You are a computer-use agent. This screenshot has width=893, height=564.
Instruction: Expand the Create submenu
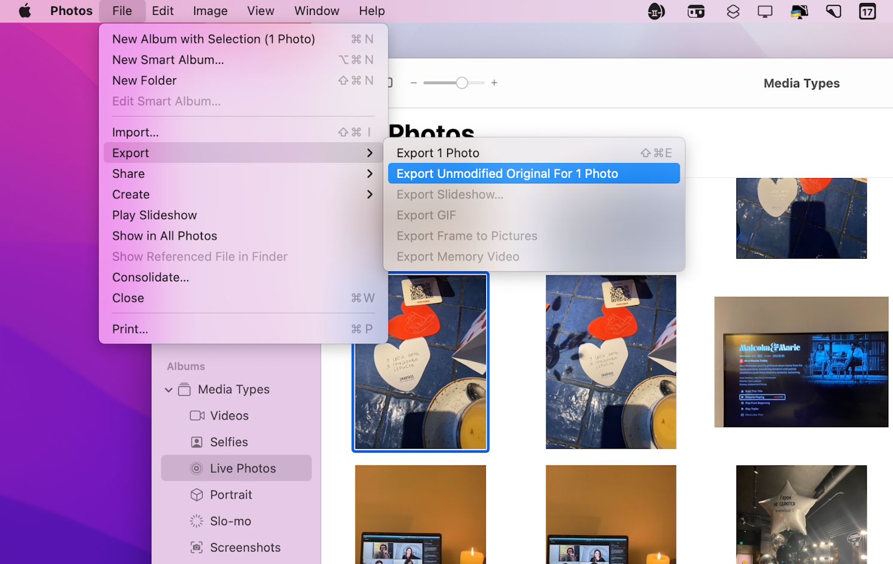pos(370,194)
